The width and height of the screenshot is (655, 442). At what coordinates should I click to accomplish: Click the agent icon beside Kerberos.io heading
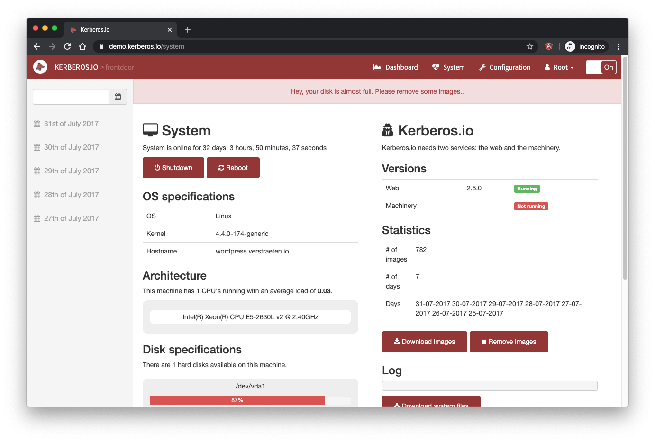click(388, 130)
